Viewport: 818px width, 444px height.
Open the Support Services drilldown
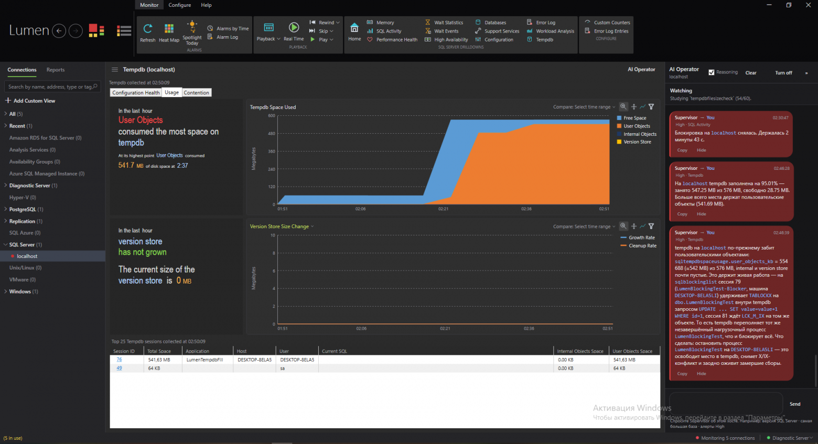point(497,31)
